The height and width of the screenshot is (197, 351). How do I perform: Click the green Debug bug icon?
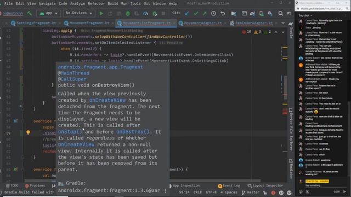(x=128, y=13)
